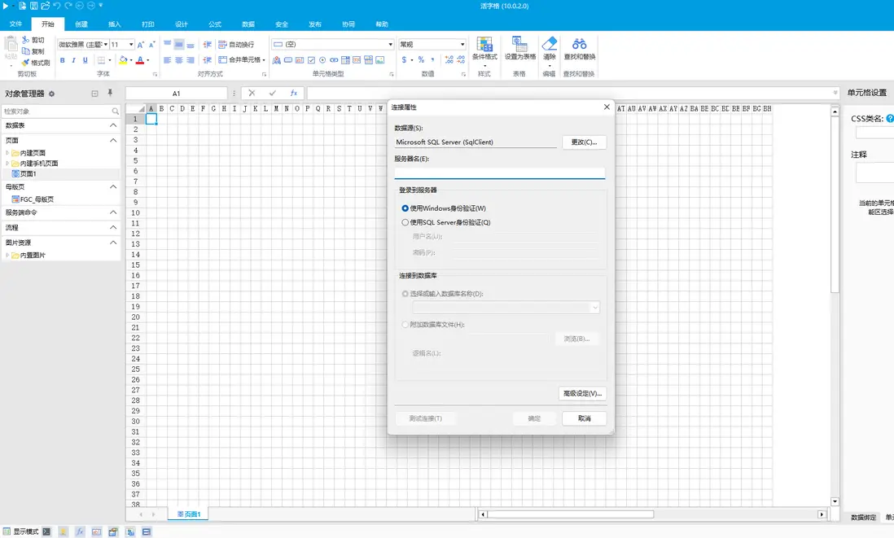Click the 服务器名(E) input field
The image size is (894, 538).
point(499,172)
